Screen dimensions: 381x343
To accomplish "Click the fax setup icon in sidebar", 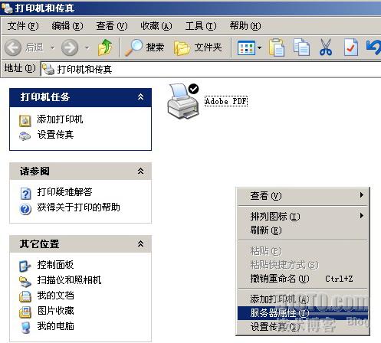I will (25, 136).
